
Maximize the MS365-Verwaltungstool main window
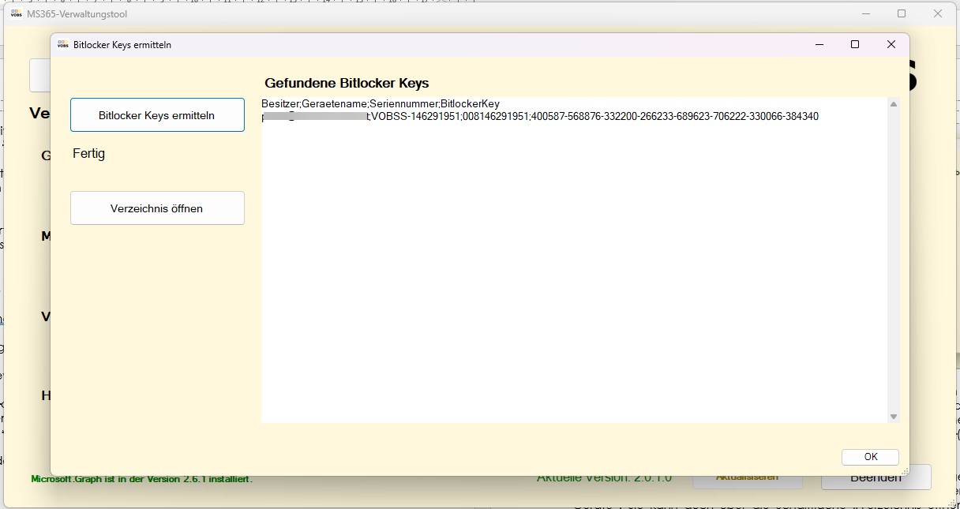pyautogui.click(x=902, y=14)
